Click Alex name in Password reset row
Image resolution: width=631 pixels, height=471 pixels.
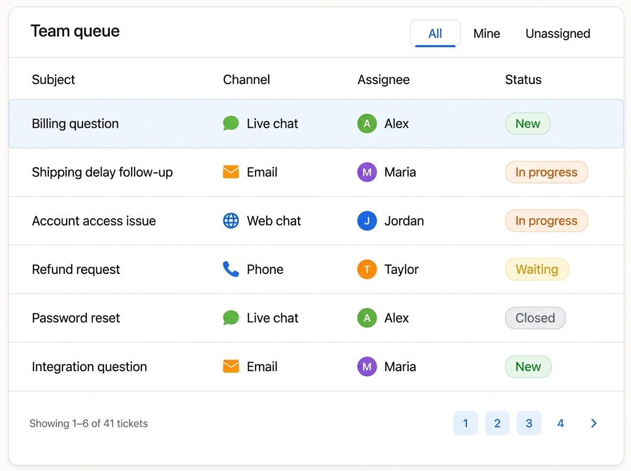[x=396, y=318]
